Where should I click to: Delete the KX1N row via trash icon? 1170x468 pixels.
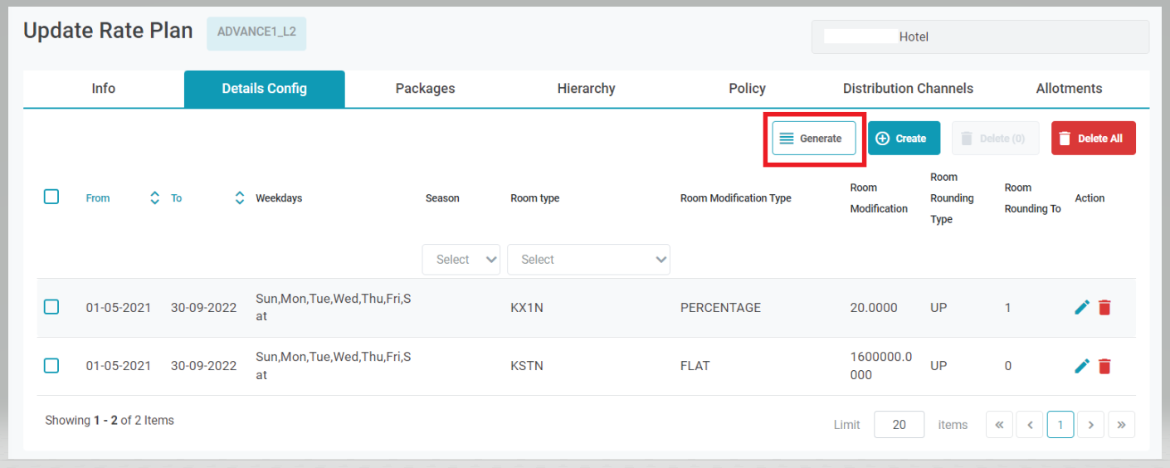click(x=1104, y=307)
